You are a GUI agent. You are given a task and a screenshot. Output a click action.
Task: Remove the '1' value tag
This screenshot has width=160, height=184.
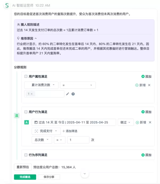coord(31,94)
